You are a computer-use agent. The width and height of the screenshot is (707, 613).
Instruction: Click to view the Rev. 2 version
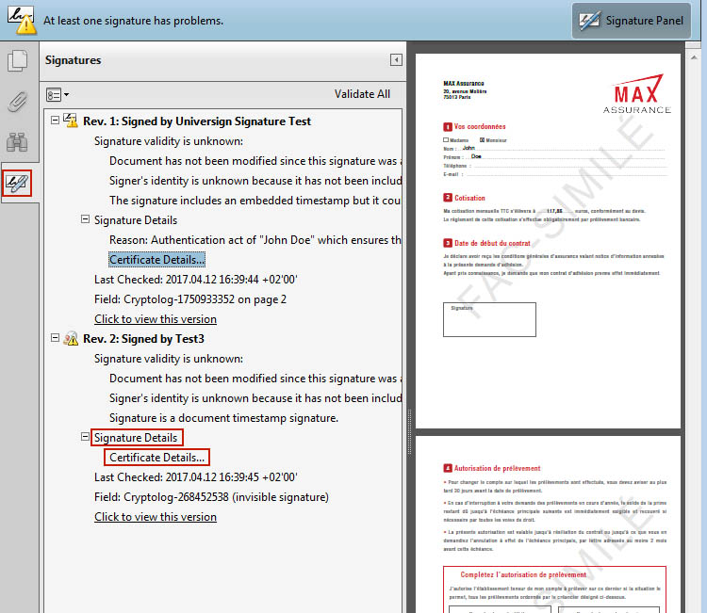[156, 517]
